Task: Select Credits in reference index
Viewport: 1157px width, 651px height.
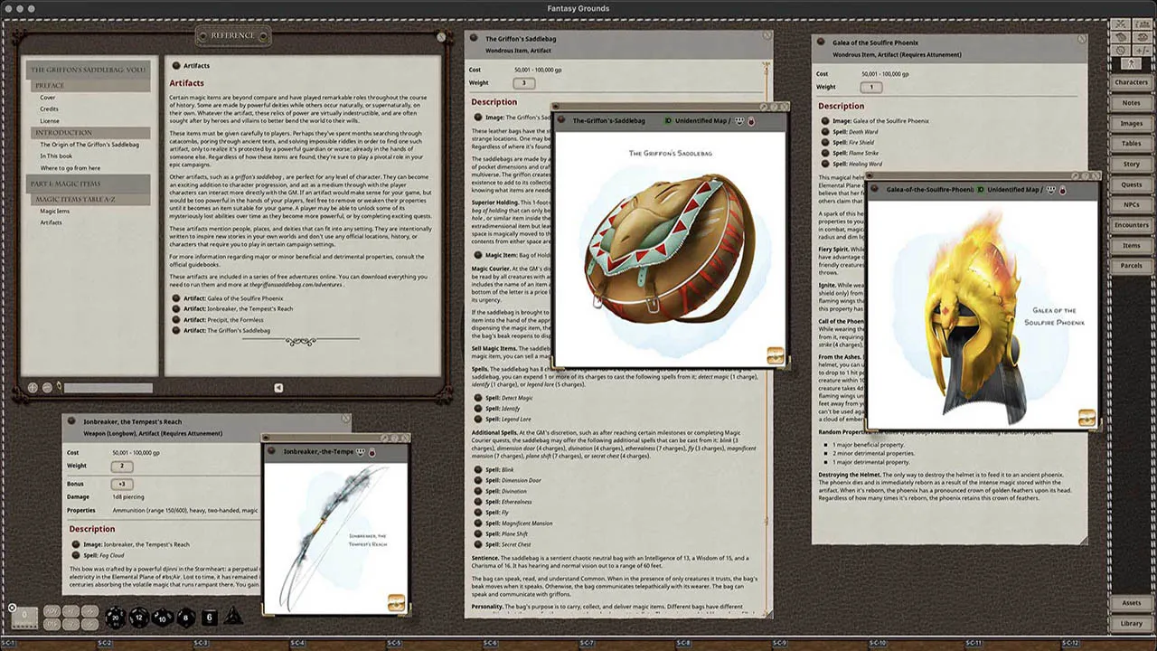Action: click(49, 109)
